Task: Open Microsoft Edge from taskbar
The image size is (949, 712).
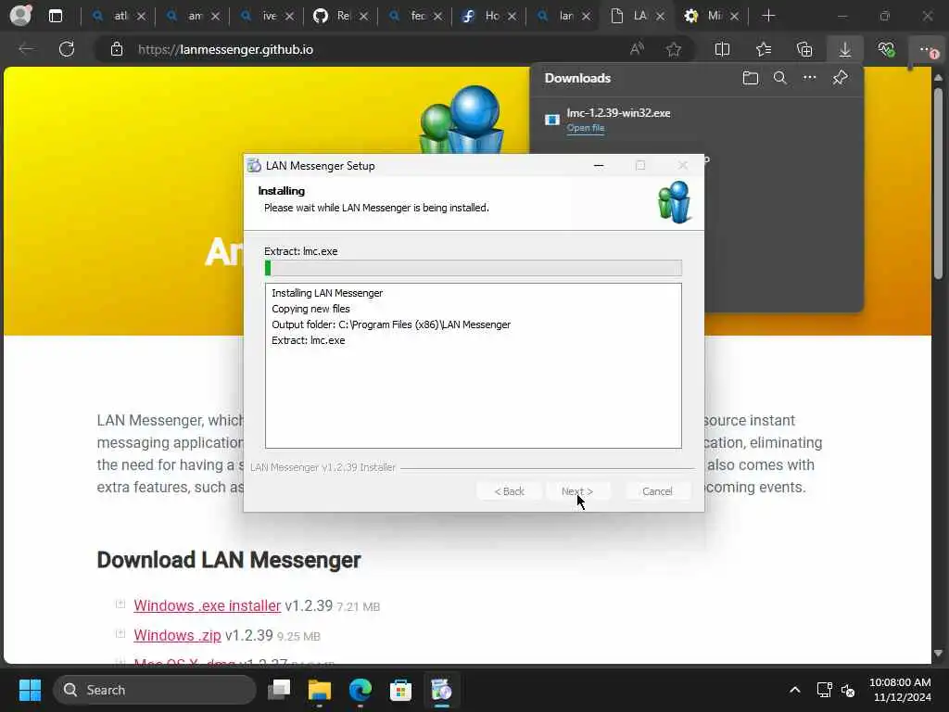Action: (361, 690)
